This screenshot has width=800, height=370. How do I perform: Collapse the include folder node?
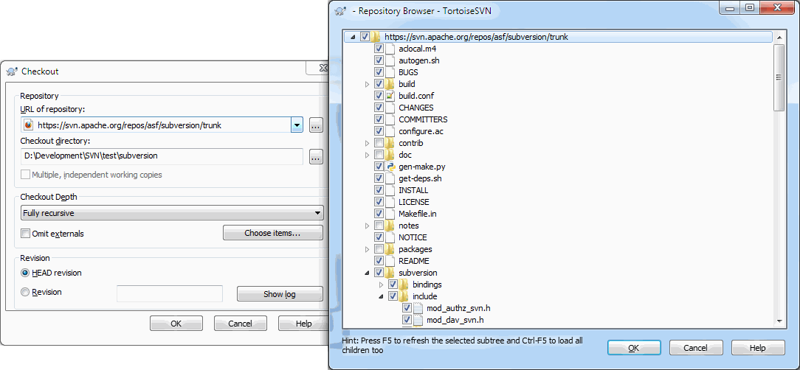[381, 296]
